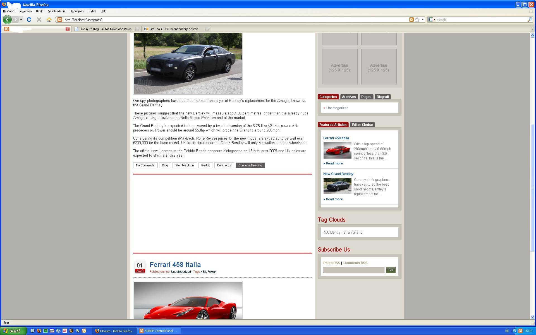Close the SiteDeals tab
The height and width of the screenshot is (335, 536).
point(207,29)
